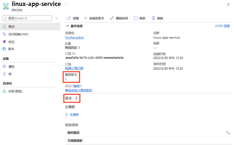Click the subscription ID value text
This screenshot has width=234, height=145.
(94, 58)
